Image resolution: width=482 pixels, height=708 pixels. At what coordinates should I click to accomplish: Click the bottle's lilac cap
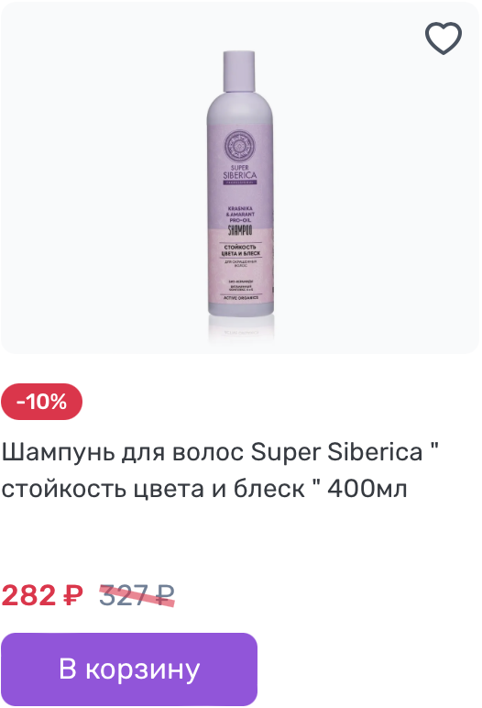pyautogui.click(x=239, y=71)
